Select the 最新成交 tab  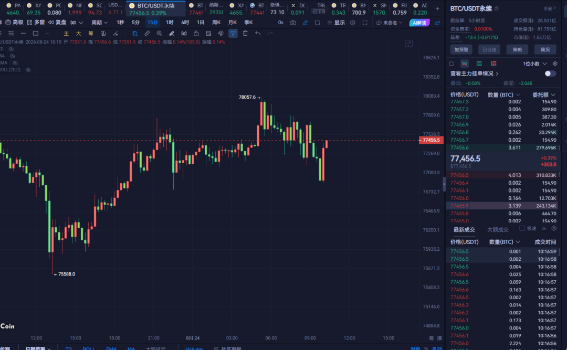tap(464, 230)
